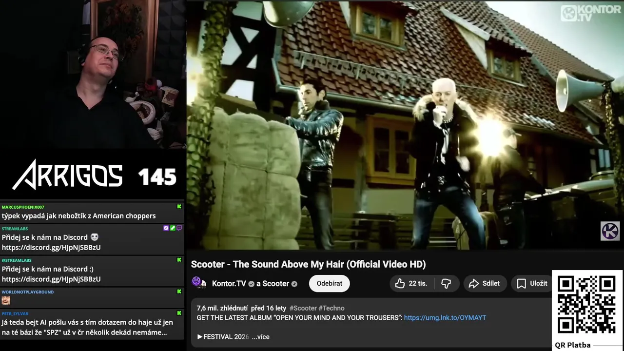Screen dimensions: 624x351
Task: Click the Kick badge beside MARCUSPHOENIX007
Action: [x=179, y=207]
